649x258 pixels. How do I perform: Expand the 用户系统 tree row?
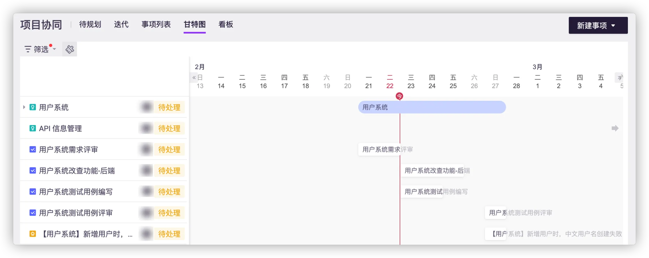pyautogui.click(x=24, y=107)
